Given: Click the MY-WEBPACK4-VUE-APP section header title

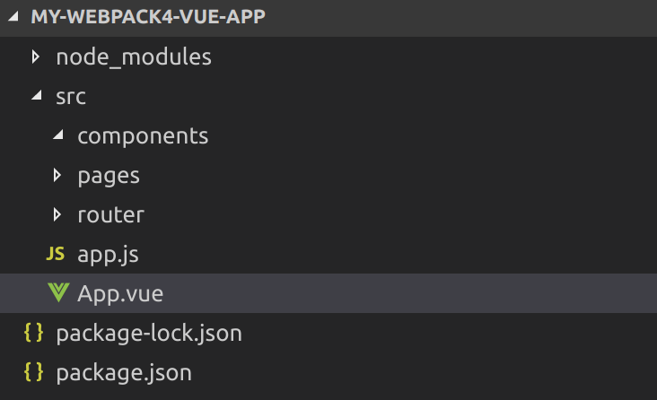Looking at the screenshot, I should pos(148,17).
